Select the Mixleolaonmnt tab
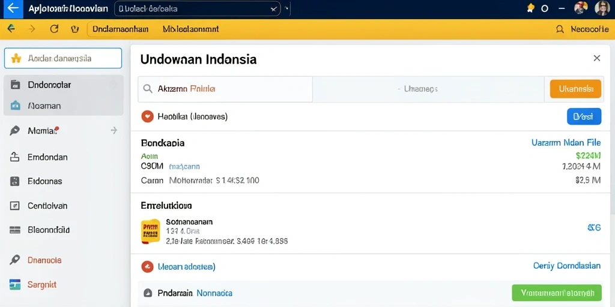 point(190,29)
